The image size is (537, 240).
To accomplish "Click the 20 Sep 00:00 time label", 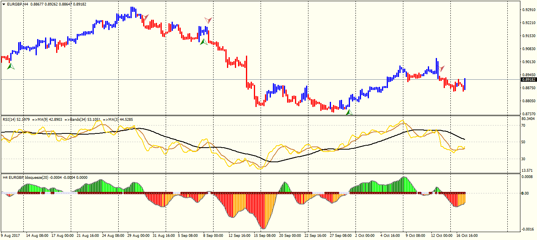I will 290,236.
